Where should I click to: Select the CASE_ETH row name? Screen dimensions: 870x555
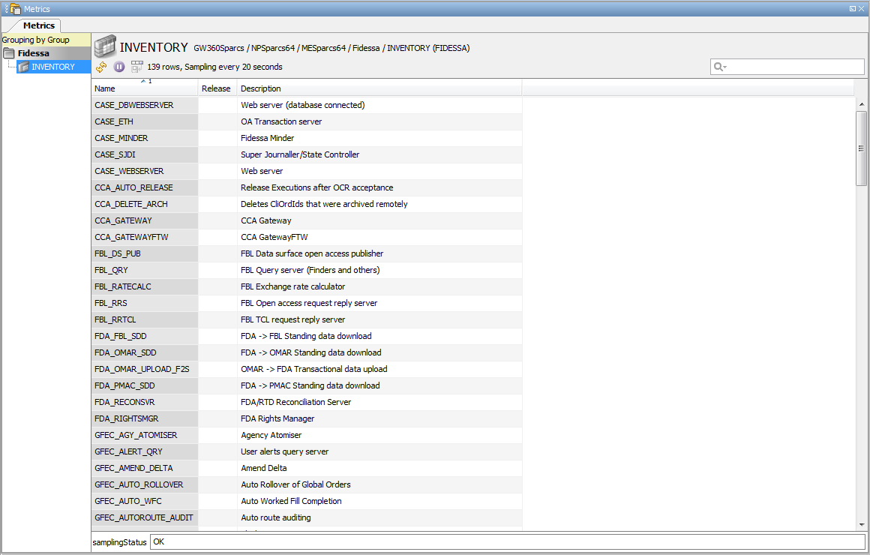[x=144, y=122]
